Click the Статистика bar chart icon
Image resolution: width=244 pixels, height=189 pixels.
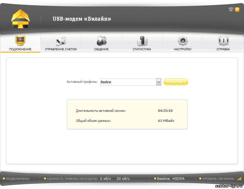pos(142,41)
